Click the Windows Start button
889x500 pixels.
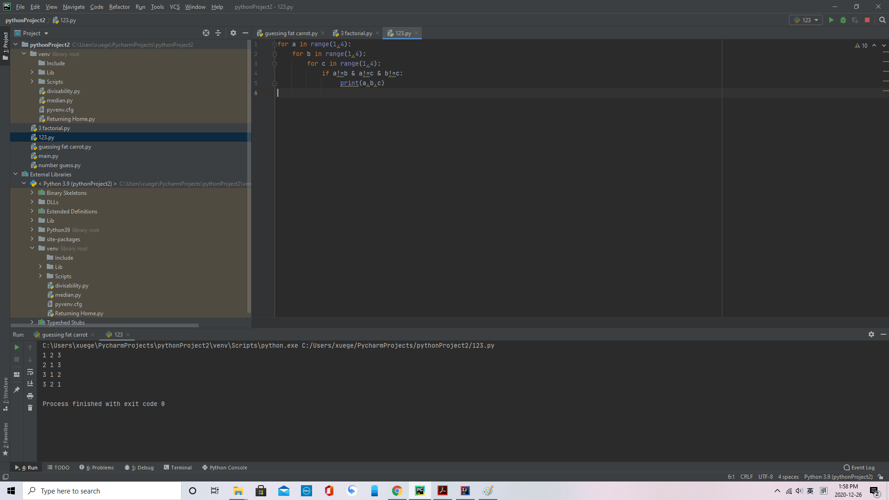(x=11, y=491)
